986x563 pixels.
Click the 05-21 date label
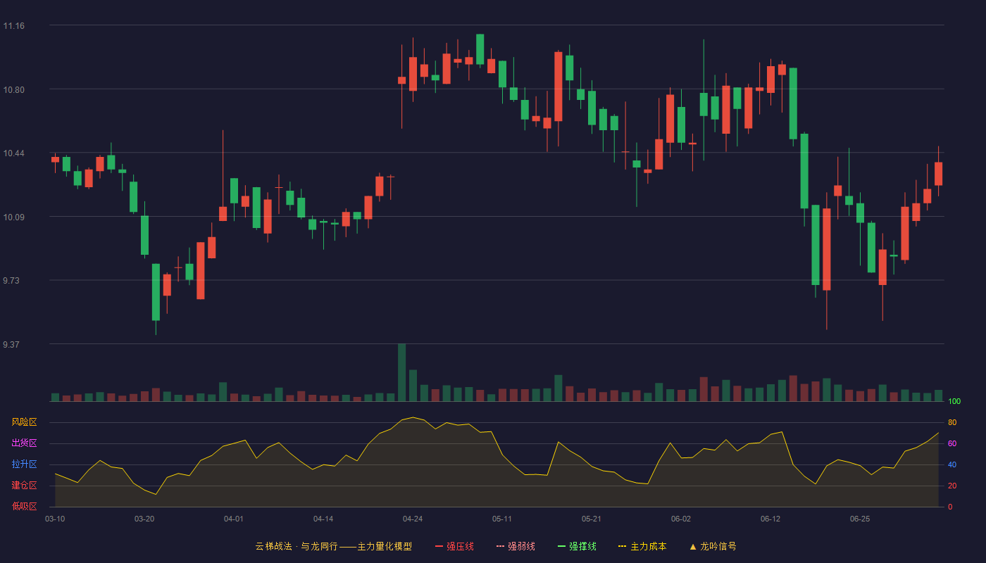tap(592, 519)
